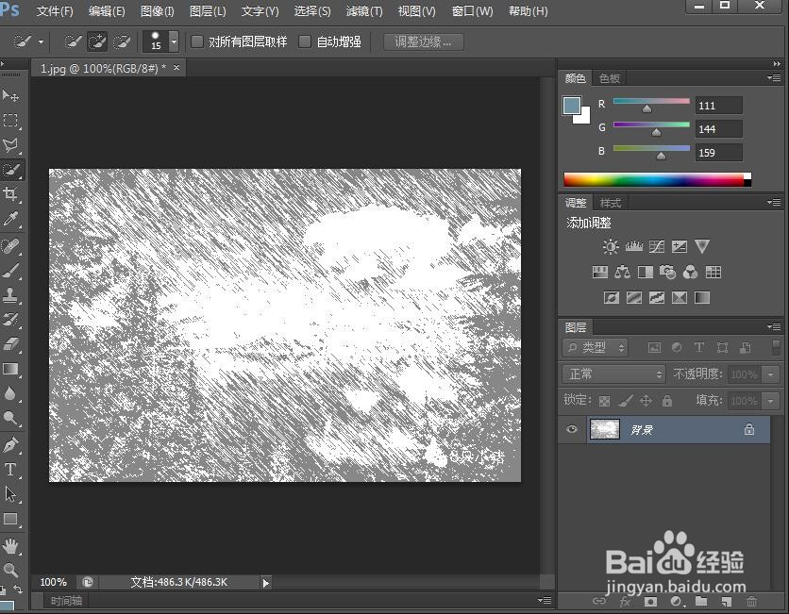
Task: Toggle lock image pixels
Action: click(626, 401)
